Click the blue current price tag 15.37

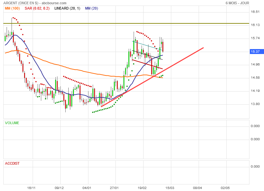[x=257, y=52]
